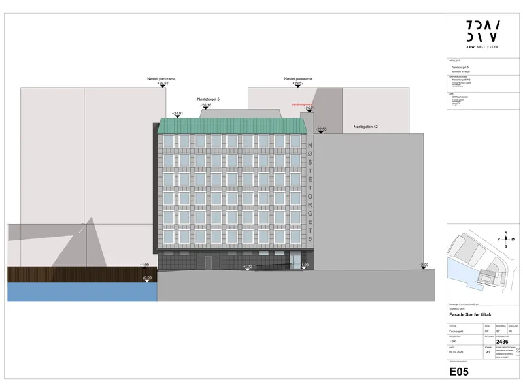Click the format value 'A3'
The height and width of the screenshot is (392, 523).
click(488, 352)
